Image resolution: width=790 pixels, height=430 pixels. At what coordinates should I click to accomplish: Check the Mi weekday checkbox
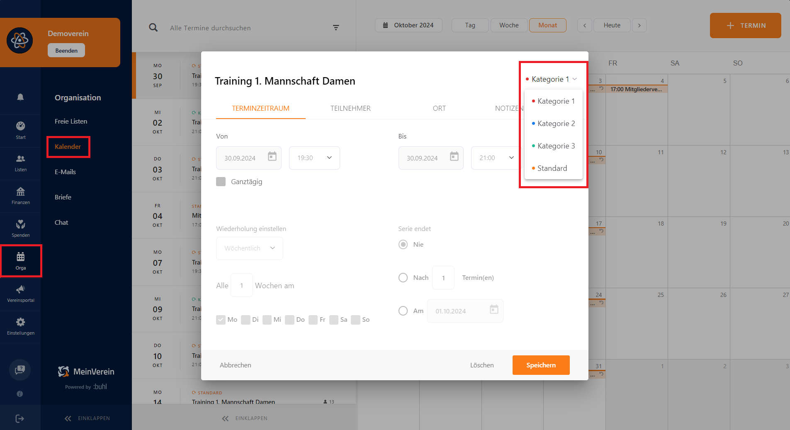point(267,320)
